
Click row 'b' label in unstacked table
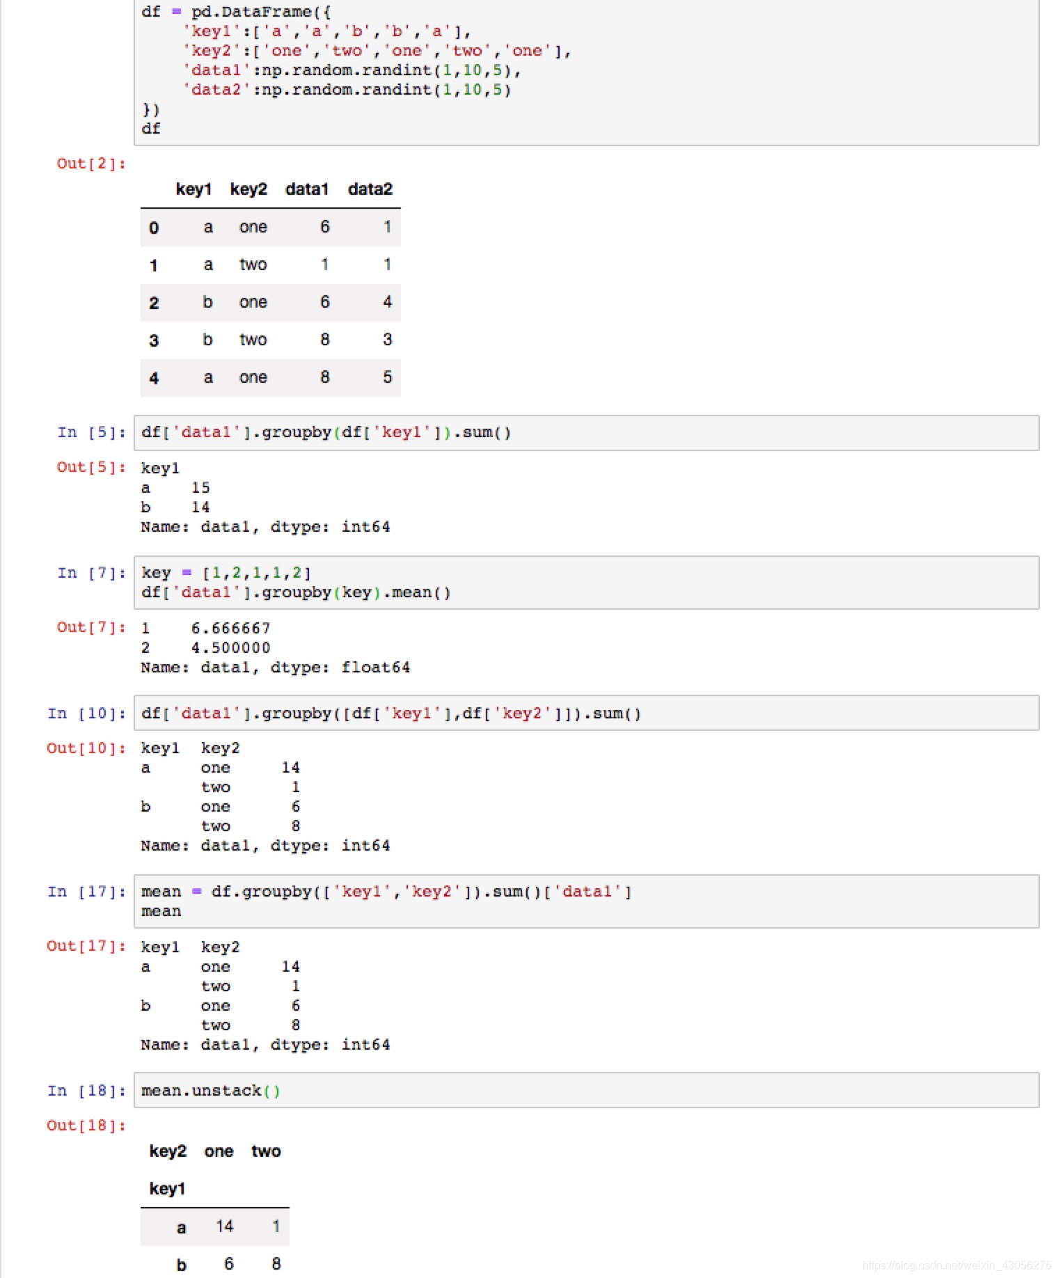tap(181, 1265)
